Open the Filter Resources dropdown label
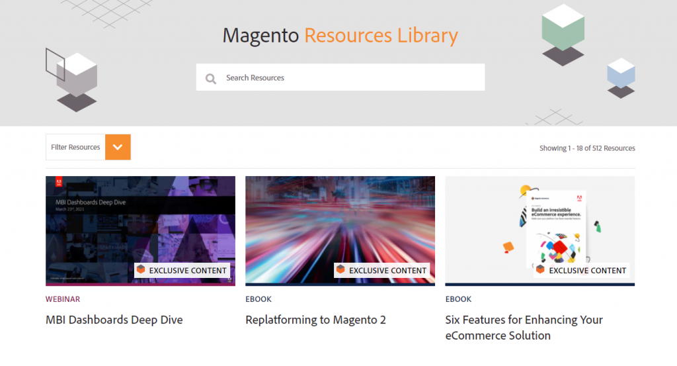677x366 pixels. [75, 147]
